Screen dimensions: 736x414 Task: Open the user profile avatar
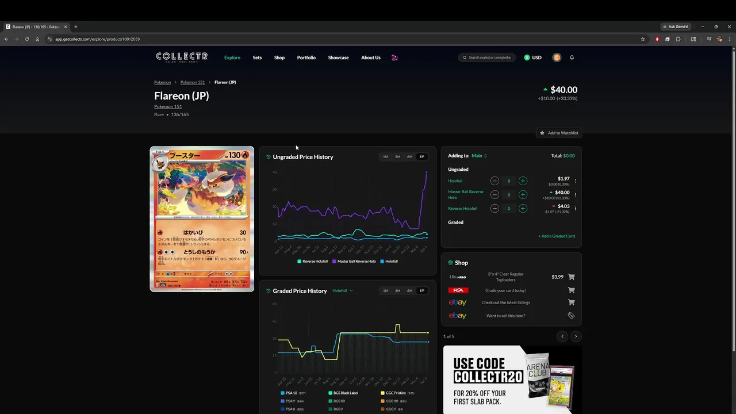(x=557, y=57)
